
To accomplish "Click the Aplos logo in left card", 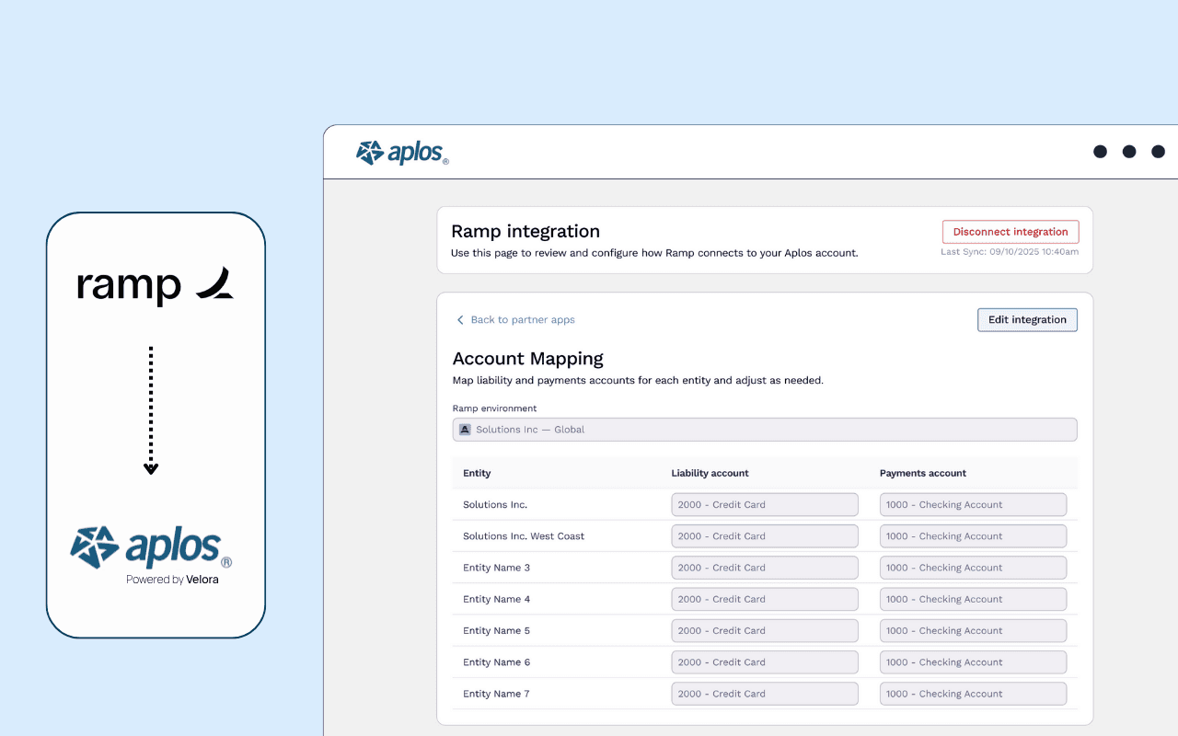I will [151, 548].
